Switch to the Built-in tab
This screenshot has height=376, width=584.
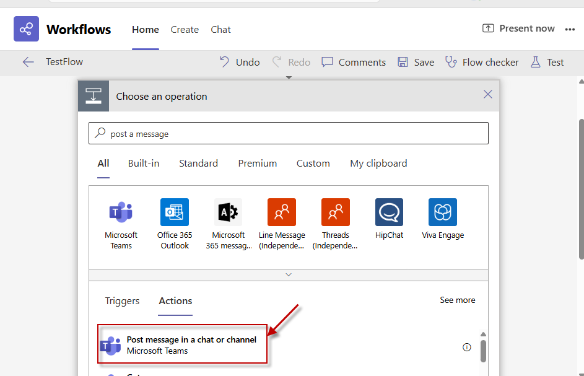pyautogui.click(x=144, y=164)
